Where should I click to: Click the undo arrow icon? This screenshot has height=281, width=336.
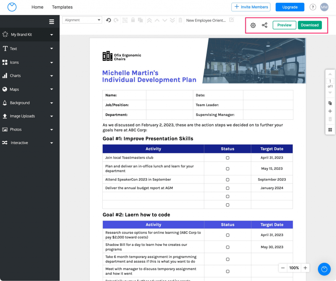108,20
